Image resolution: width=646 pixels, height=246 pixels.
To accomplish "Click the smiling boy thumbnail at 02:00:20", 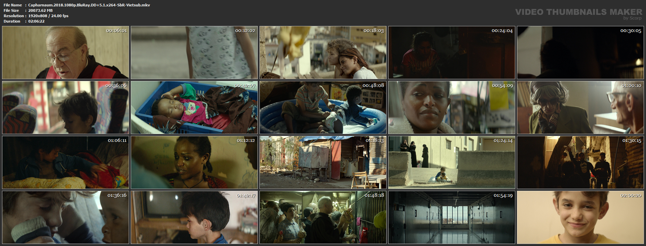I will (580, 217).
